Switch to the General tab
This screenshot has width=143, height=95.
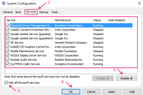point(8,12)
